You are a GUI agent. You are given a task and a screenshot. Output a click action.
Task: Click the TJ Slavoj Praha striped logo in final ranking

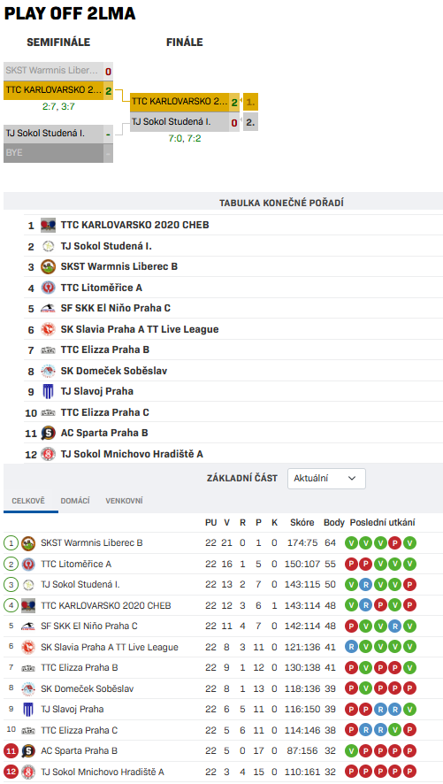[48, 391]
